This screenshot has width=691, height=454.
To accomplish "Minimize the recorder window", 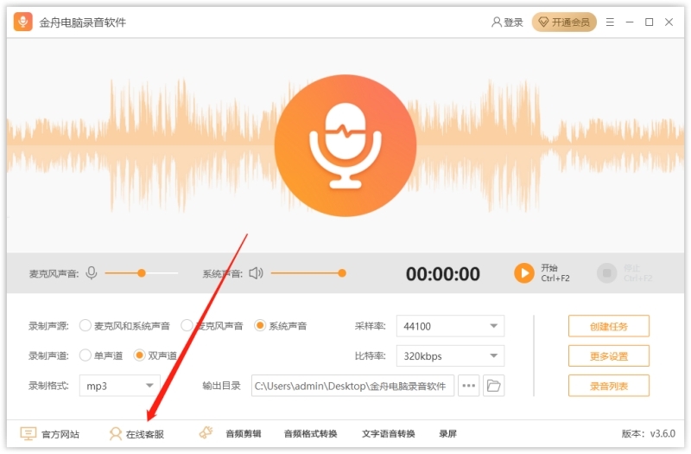I will [x=630, y=22].
